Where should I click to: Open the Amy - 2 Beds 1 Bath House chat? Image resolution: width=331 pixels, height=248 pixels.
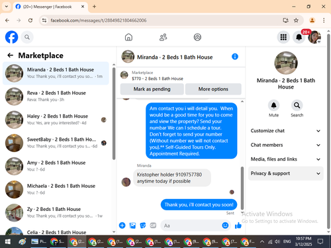pyautogui.click(x=56, y=166)
